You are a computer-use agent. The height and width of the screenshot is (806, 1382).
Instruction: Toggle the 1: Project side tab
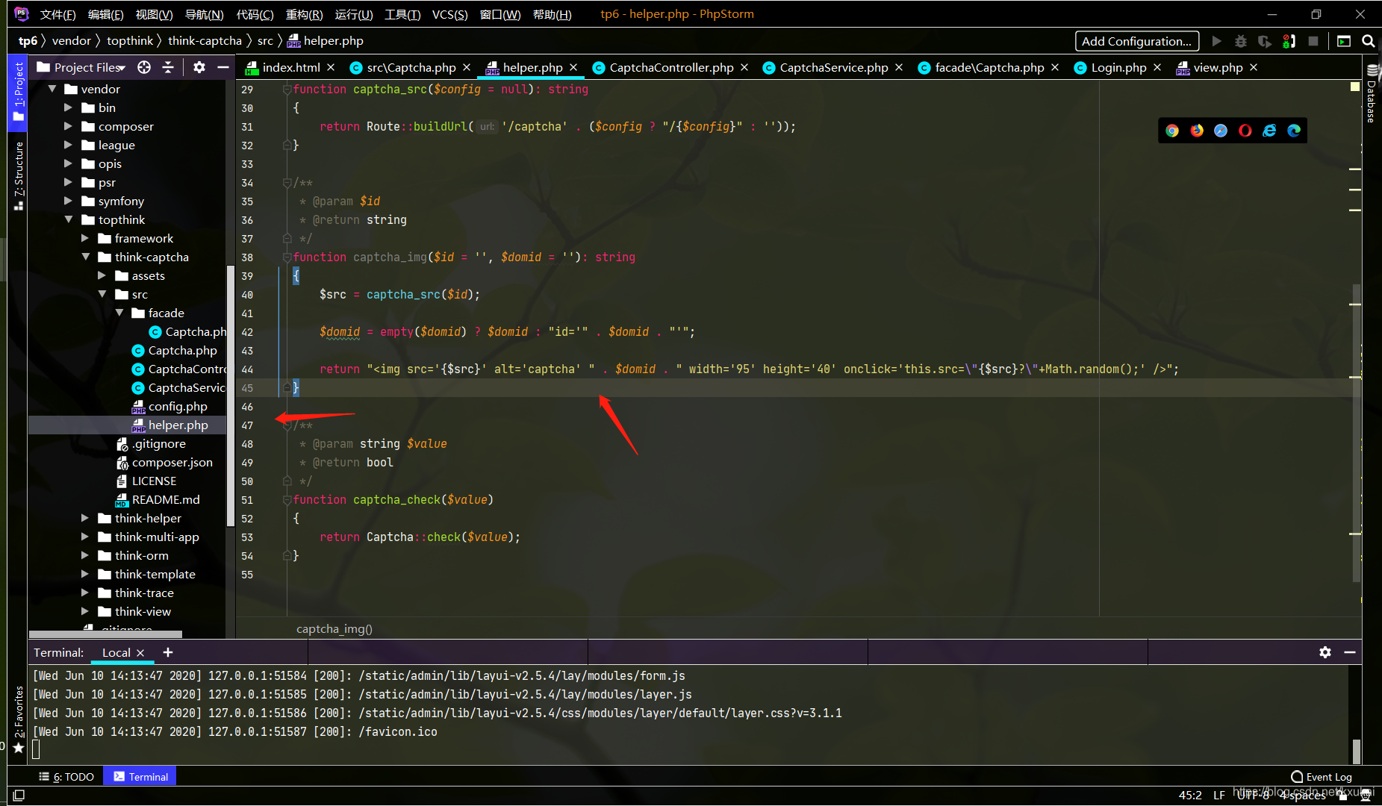tap(18, 92)
